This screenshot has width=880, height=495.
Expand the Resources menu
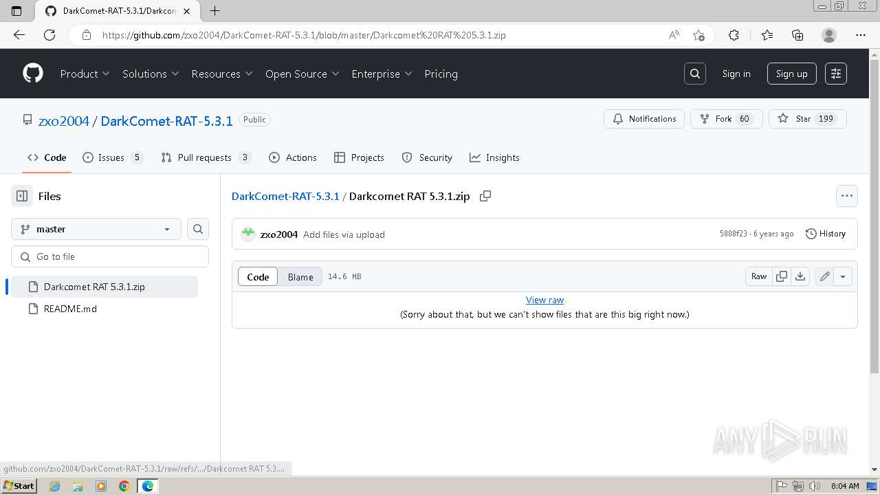tap(222, 74)
